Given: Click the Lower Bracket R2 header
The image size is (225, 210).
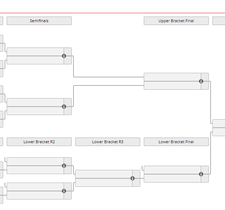Looking at the screenshot, I should point(39,142).
